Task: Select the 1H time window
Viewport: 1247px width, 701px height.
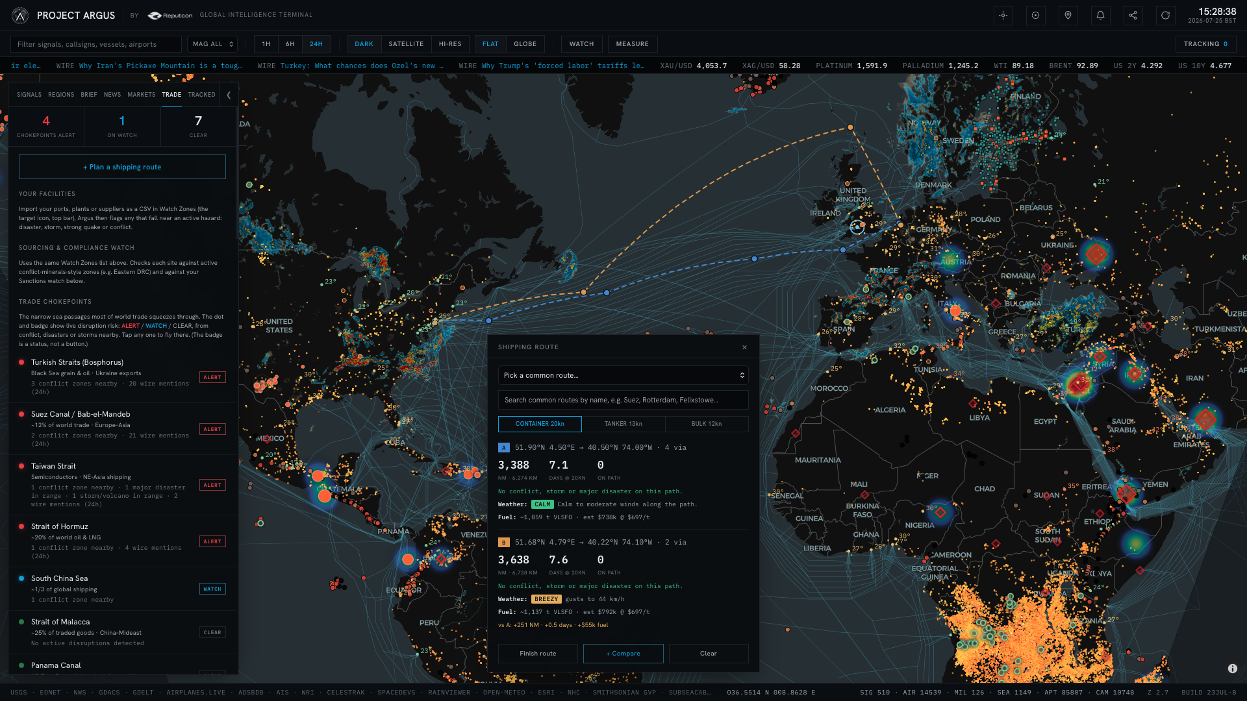Action: tap(266, 44)
